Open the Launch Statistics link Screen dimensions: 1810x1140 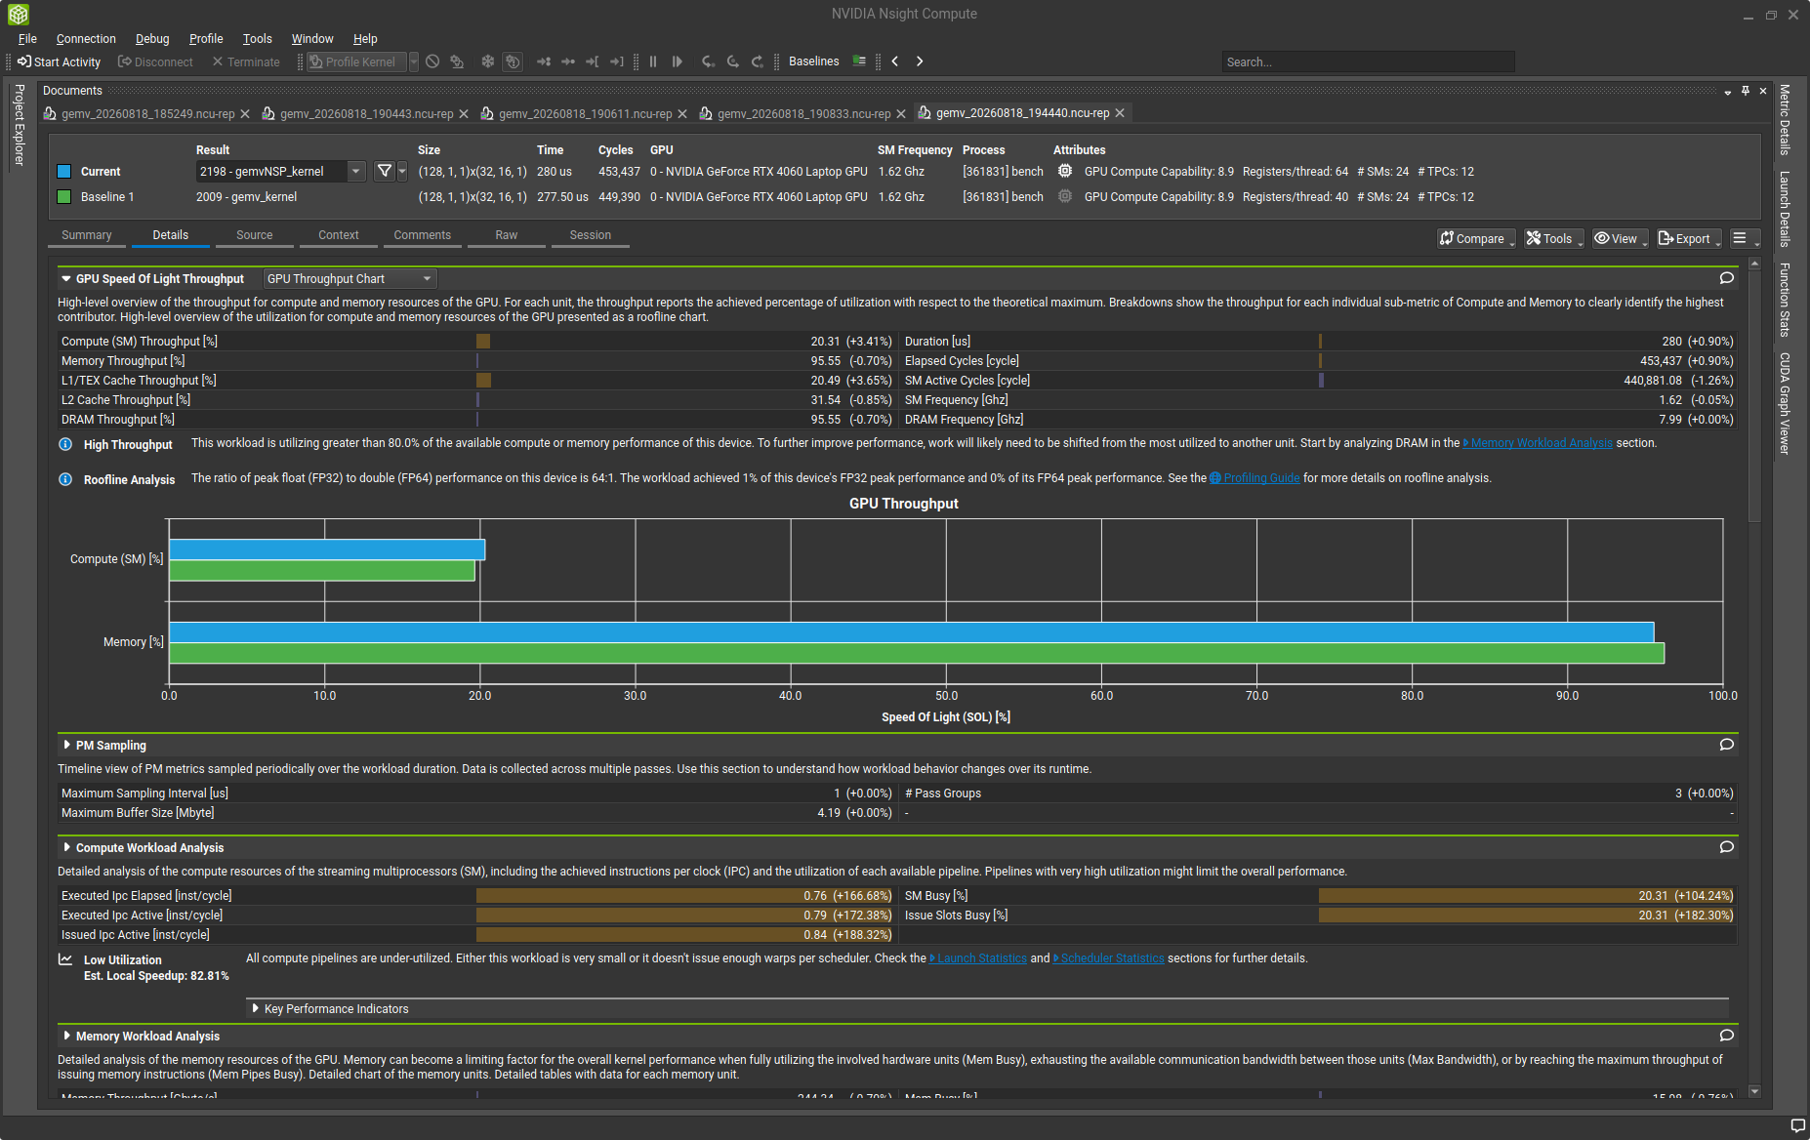981,958
